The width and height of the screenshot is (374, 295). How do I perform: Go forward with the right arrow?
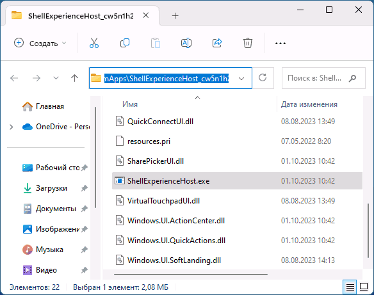click(37, 78)
